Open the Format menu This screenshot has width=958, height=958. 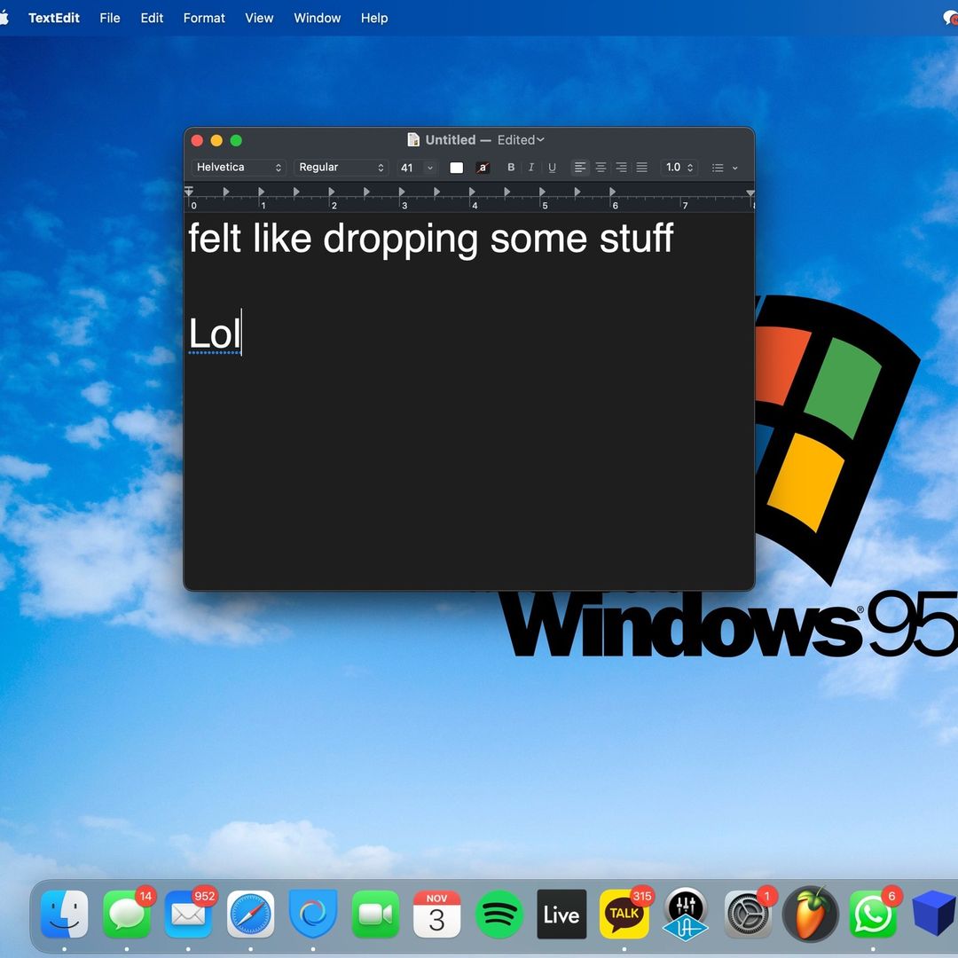204,18
